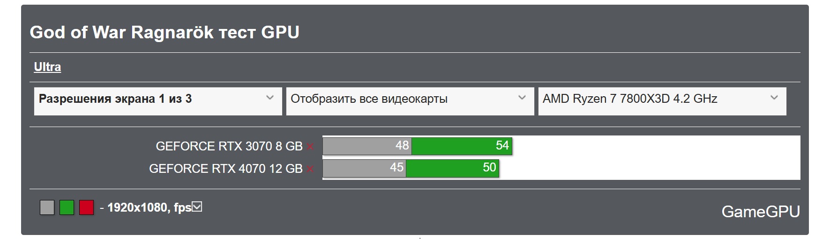
Task: Remove GeForce RTX 3070 with red X
Action: [310, 147]
